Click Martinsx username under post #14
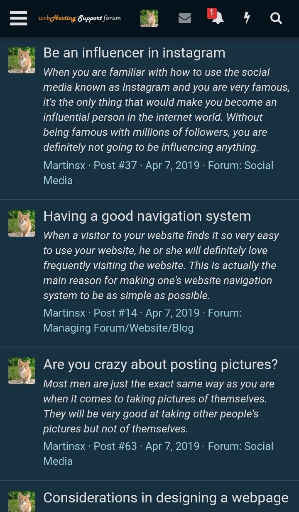The height and width of the screenshot is (512, 299). pos(64,313)
